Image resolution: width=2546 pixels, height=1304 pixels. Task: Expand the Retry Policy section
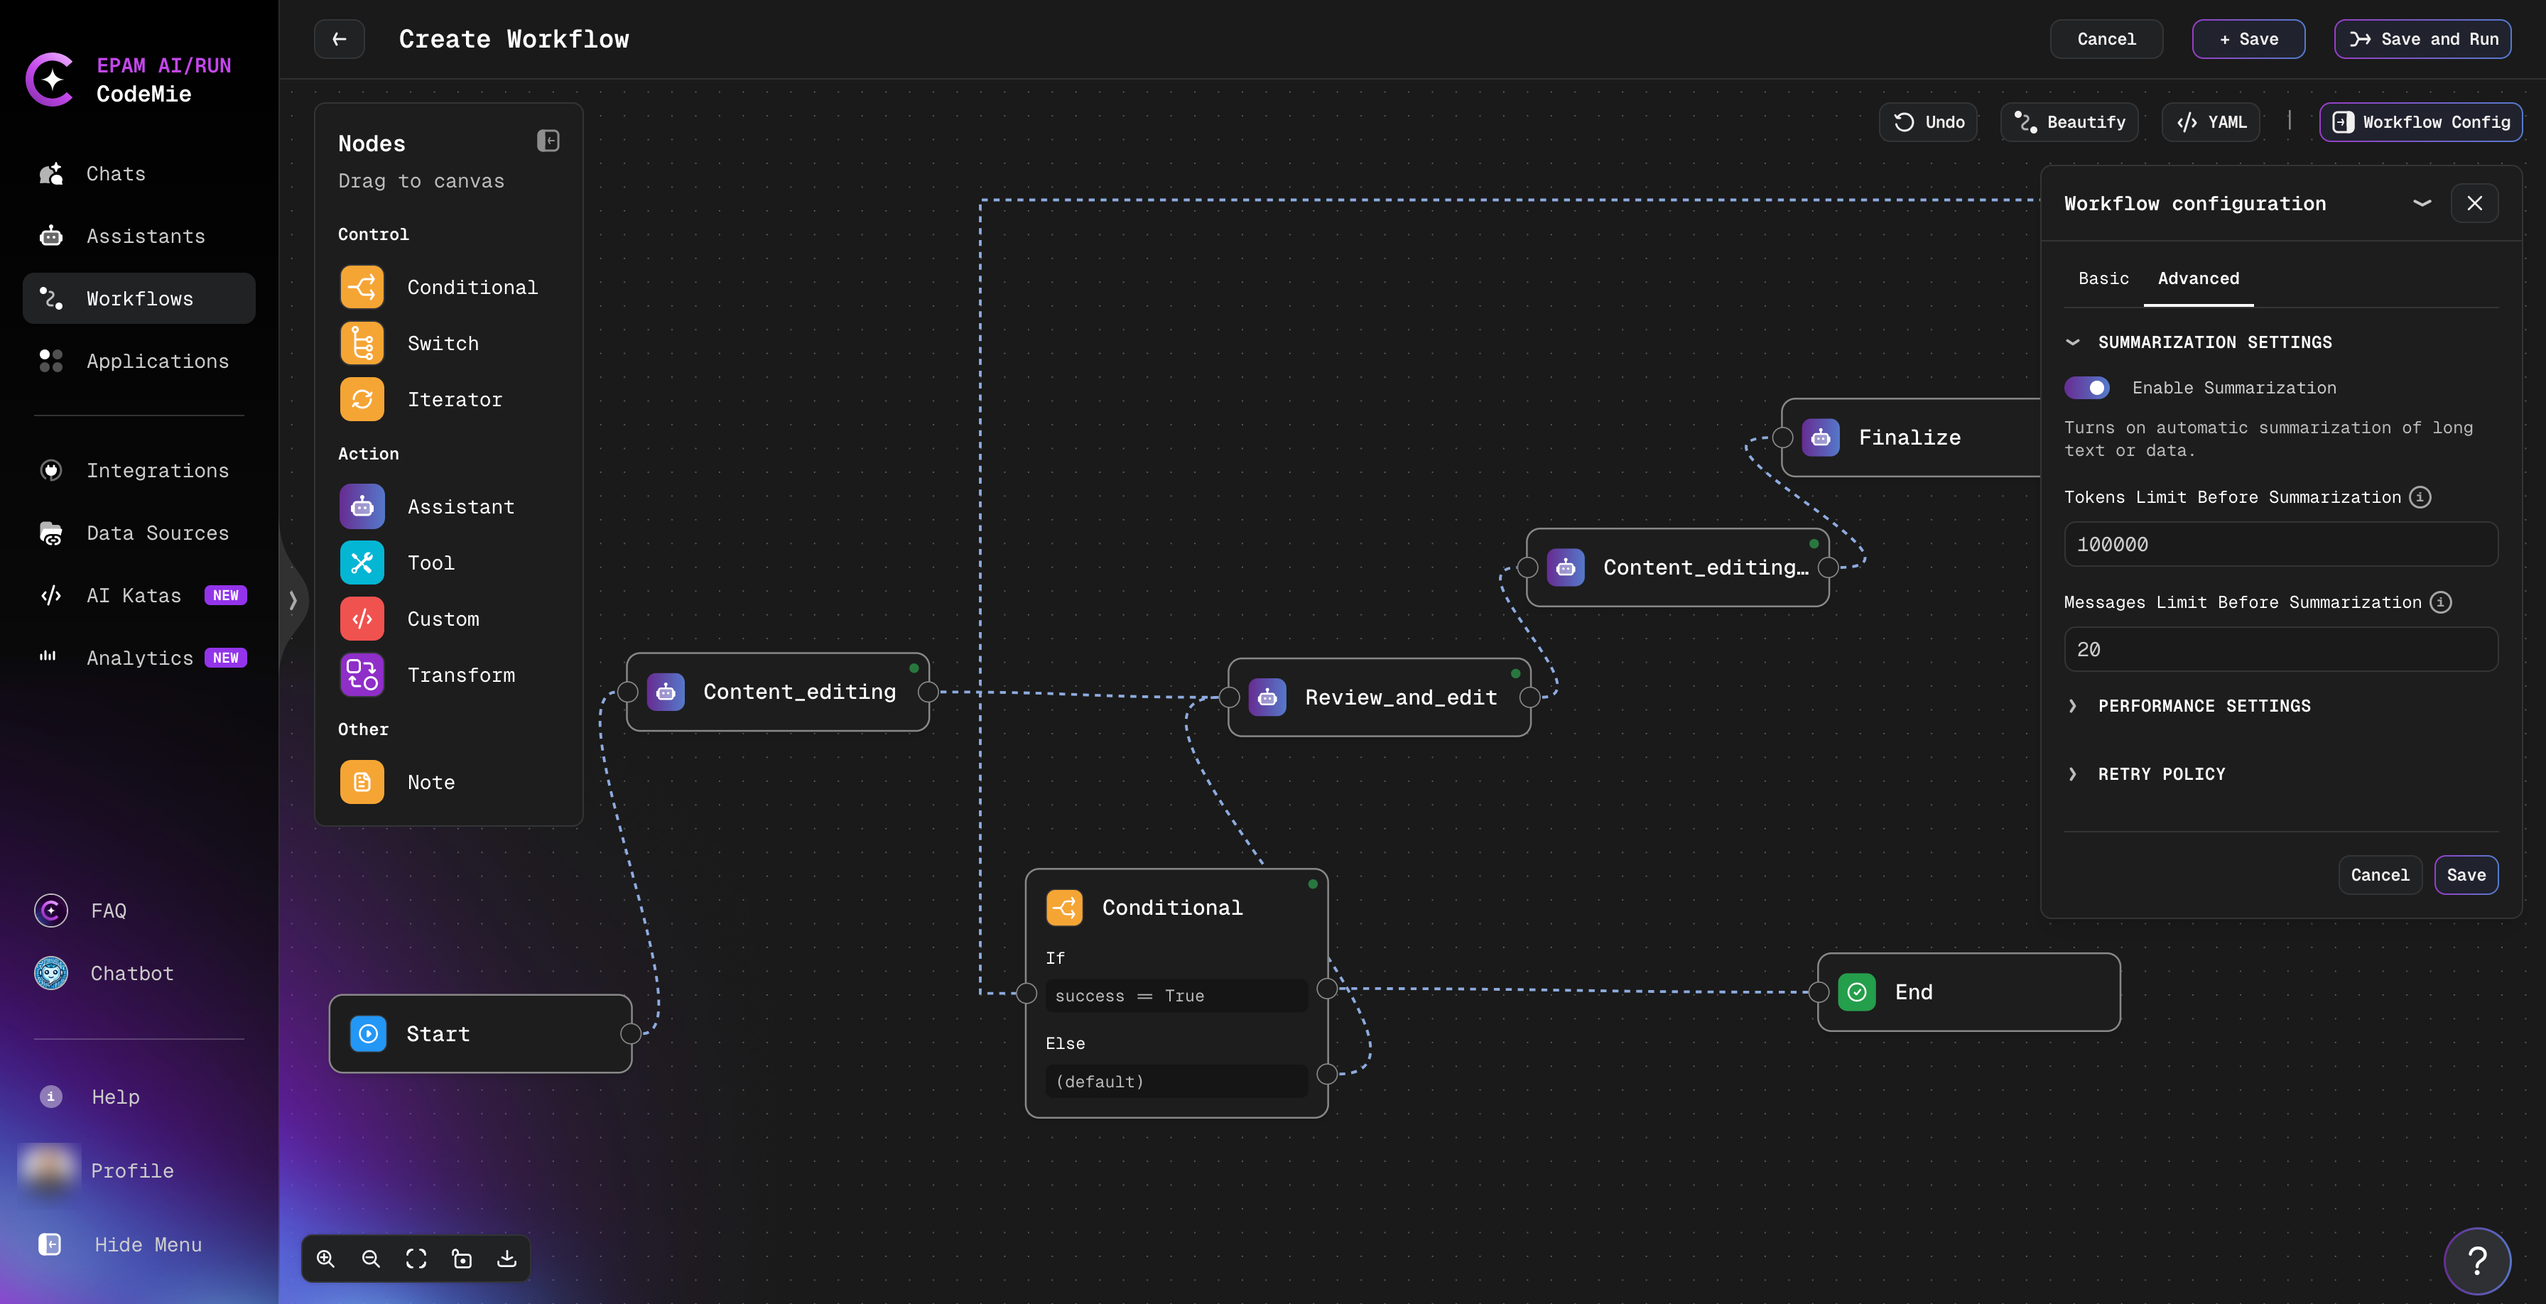click(2160, 774)
